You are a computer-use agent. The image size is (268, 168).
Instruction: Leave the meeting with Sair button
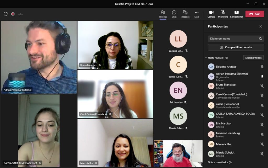click(254, 14)
